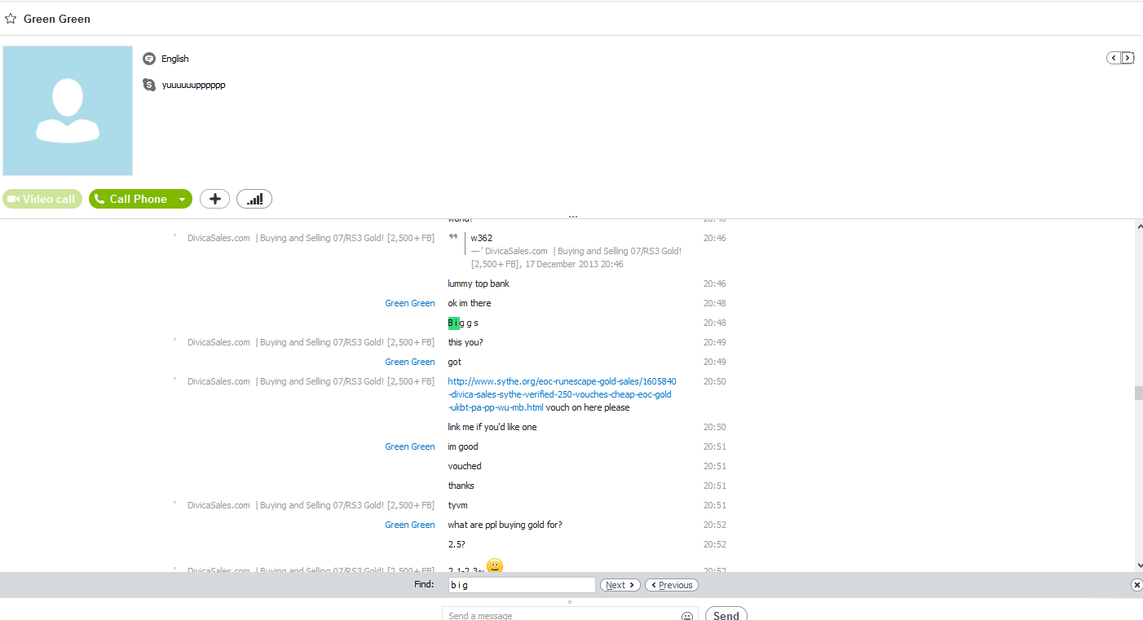The width and height of the screenshot is (1143, 620).
Task: Mark Green Green as favorite with the star
Action: point(11,19)
